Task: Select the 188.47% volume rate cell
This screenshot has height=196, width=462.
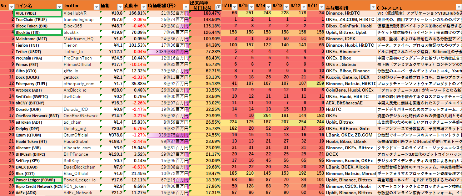Action: click(205, 13)
